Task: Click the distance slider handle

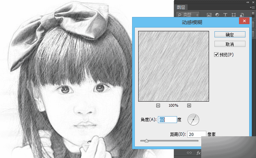Action: click(x=146, y=141)
